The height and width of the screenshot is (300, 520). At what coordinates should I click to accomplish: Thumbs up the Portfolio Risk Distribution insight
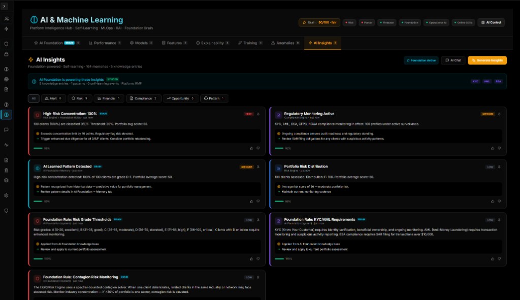(492, 201)
